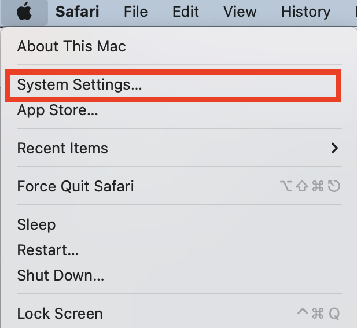Open the File menu
This screenshot has height=328, width=357.
point(136,12)
